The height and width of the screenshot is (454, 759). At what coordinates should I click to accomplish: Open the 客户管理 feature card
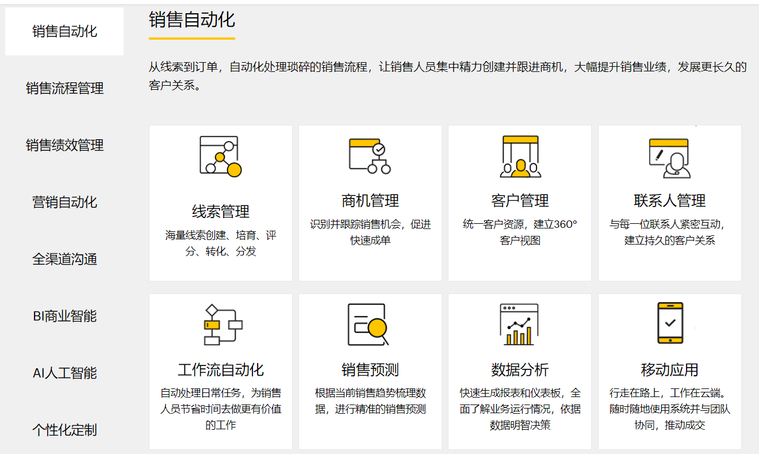click(519, 203)
